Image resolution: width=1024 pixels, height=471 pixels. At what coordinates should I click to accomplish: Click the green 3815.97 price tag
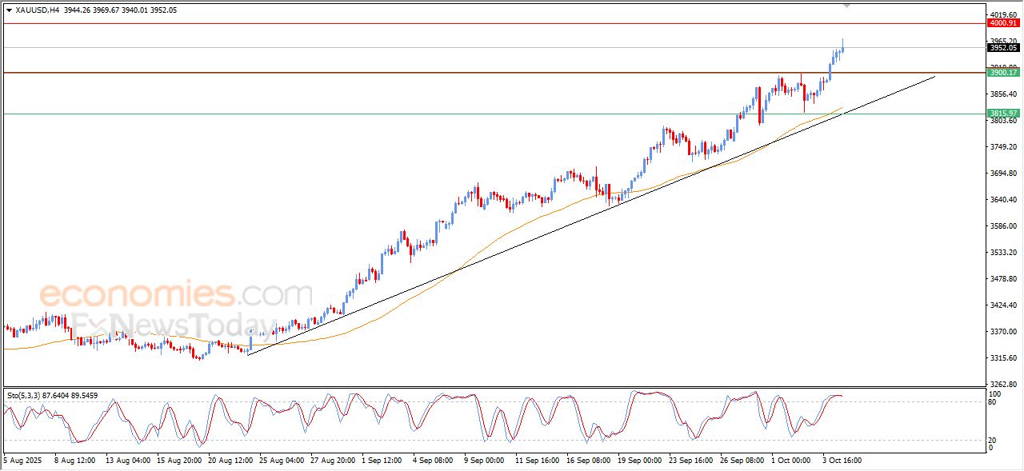1003,114
